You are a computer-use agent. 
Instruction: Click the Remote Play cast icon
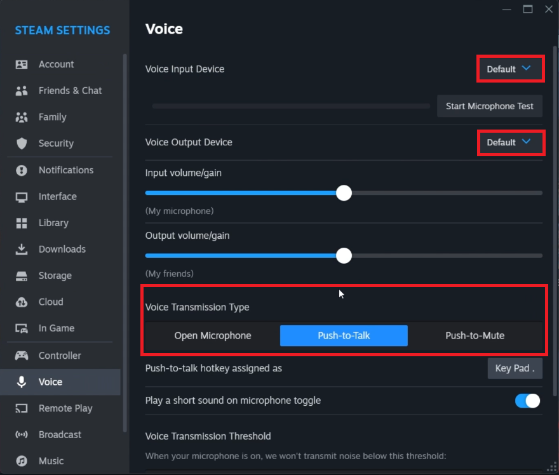pyautogui.click(x=22, y=408)
